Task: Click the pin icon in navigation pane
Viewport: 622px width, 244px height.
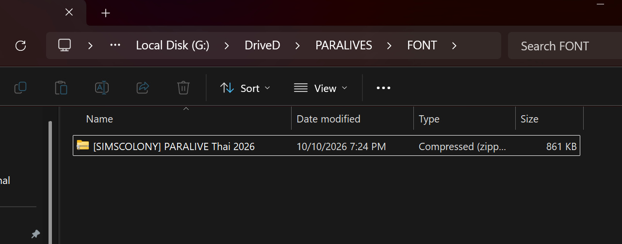Action: pyautogui.click(x=35, y=234)
